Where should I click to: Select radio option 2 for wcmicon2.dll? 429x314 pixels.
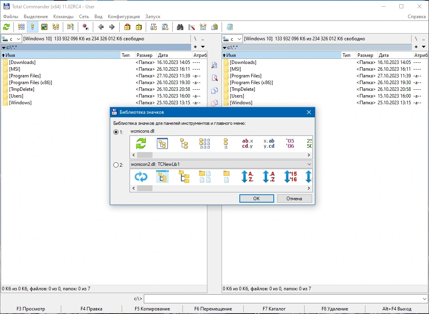(116, 165)
